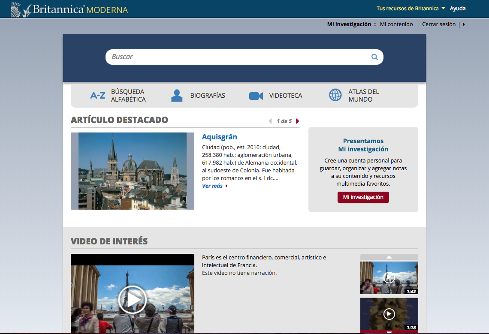This screenshot has height=334, width=489.
Task: Click the Artículo Destacado heading
Action: (119, 120)
